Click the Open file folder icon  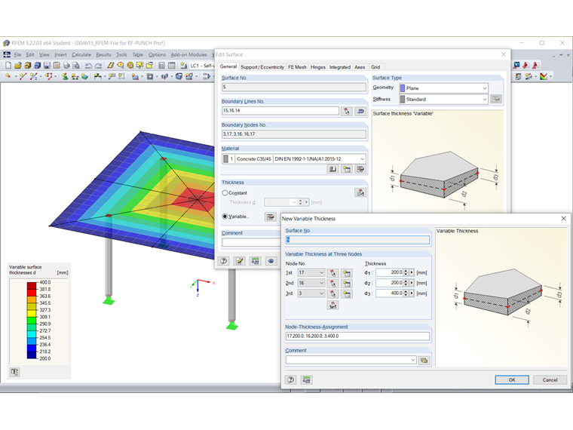pos(18,66)
